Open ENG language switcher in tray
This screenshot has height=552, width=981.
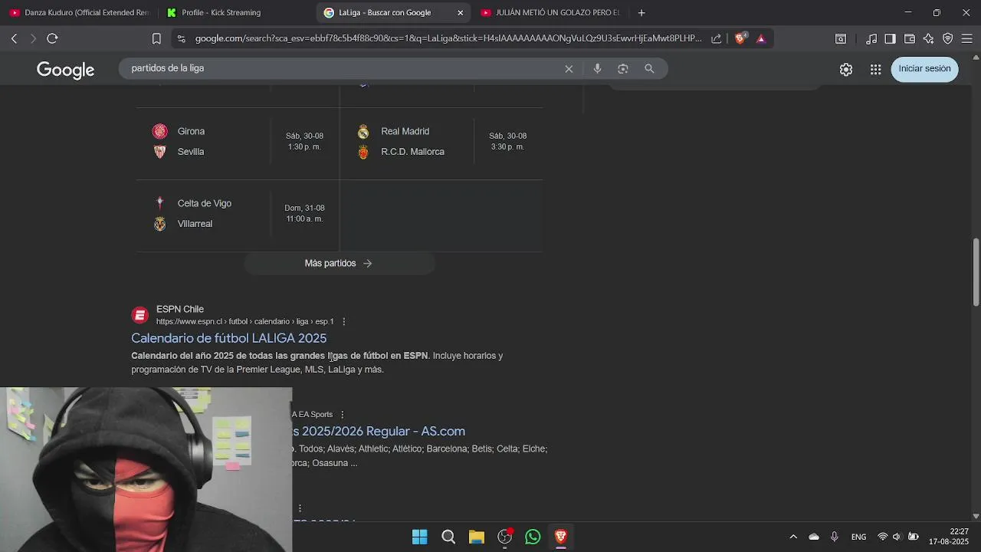[x=858, y=537]
